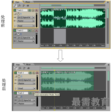The height and width of the screenshot is (112, 111).
Task: Click Track 1 waveform icon in 处理前 panel
Action: [15, 10]
